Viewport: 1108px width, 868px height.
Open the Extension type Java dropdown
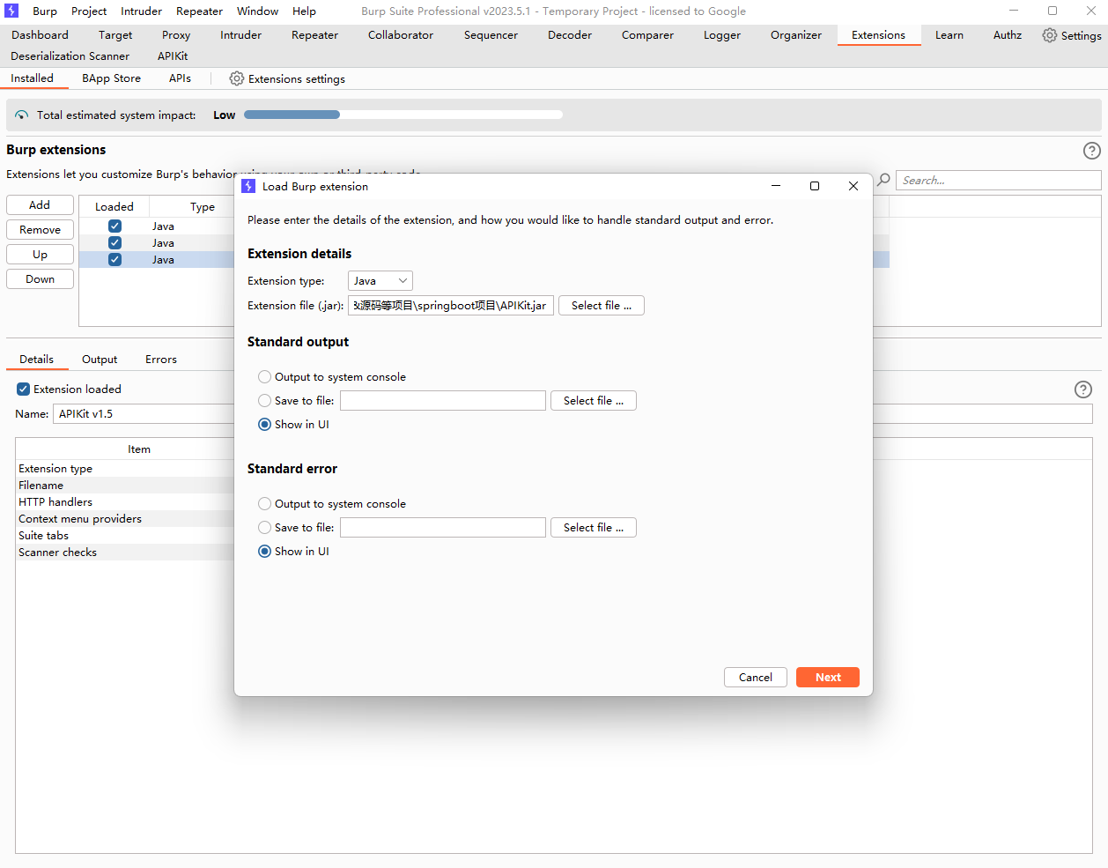(x=380, y=281)
